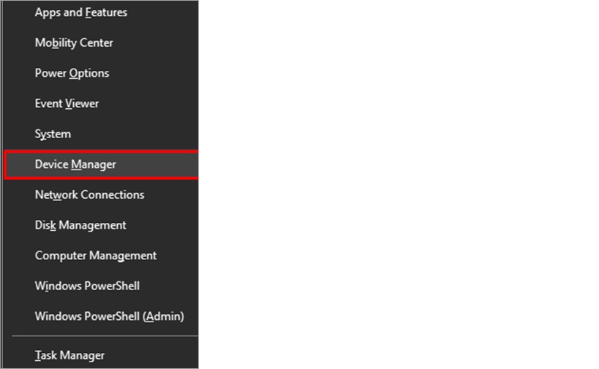Click the entry between Mobility Center and Event Viewer
Image resolution: width=599 pixels, height=369 pixels.
[101, 73]
